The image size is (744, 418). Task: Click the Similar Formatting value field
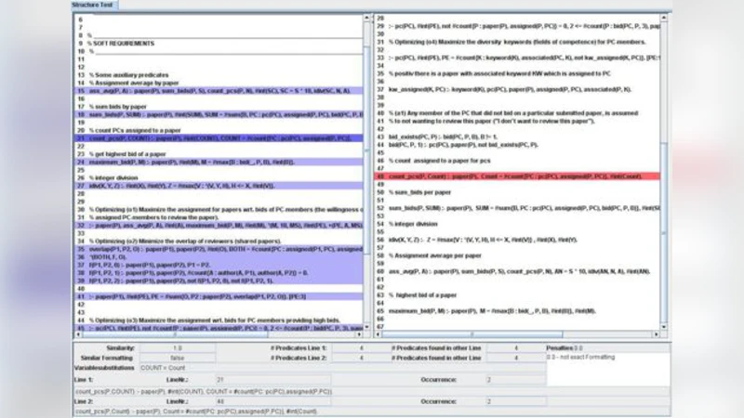click(x=179, y=357)
